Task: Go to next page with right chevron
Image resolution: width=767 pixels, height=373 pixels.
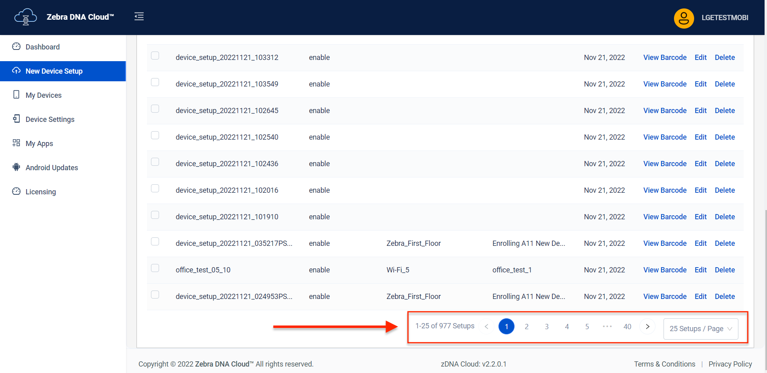Action: click(x=647, y=326)
